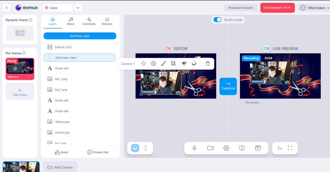Go back with the left arrow button
Viewport: 330px width, 172px height.
(x=7, y=8)
